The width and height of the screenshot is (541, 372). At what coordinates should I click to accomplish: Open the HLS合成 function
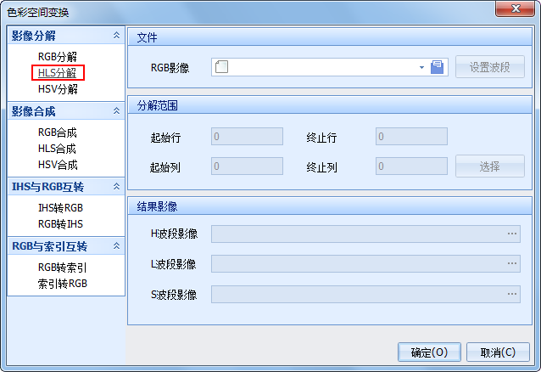[x=58, y=149]
